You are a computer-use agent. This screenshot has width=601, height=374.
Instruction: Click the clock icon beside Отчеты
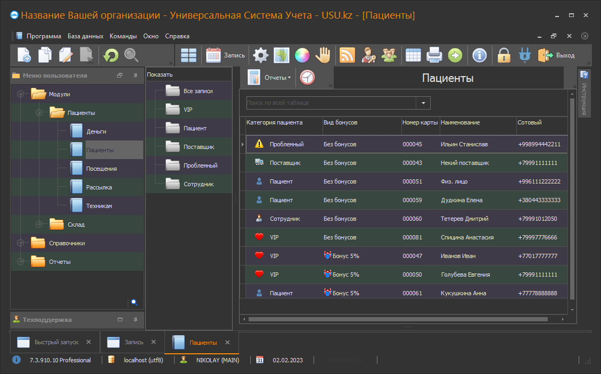coord(308,78)
